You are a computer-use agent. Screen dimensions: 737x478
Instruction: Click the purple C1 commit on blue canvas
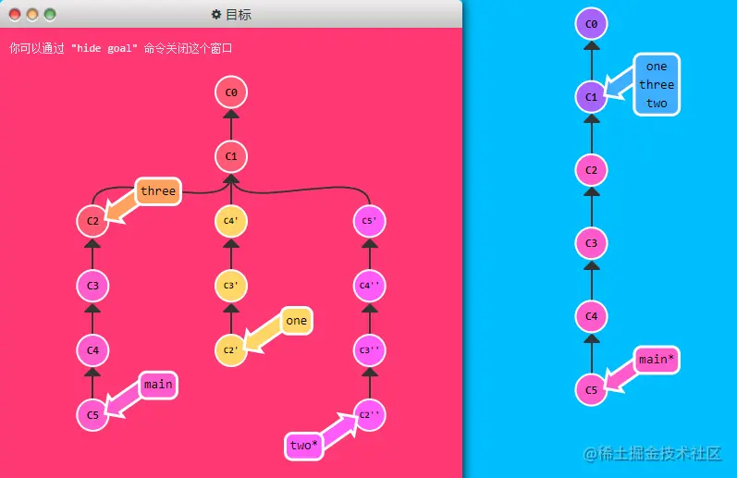point(591,97)
